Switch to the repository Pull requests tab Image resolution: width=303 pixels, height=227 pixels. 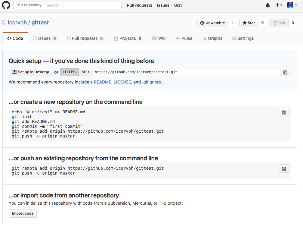pos(85,38)
